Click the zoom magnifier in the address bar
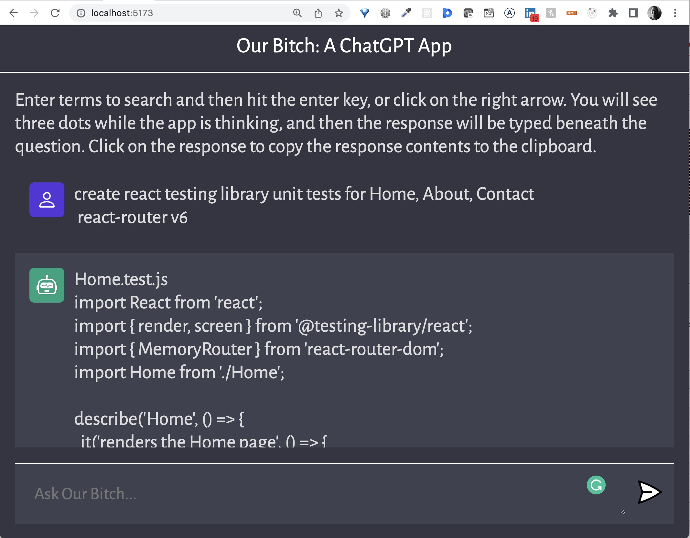 (297, 13)
